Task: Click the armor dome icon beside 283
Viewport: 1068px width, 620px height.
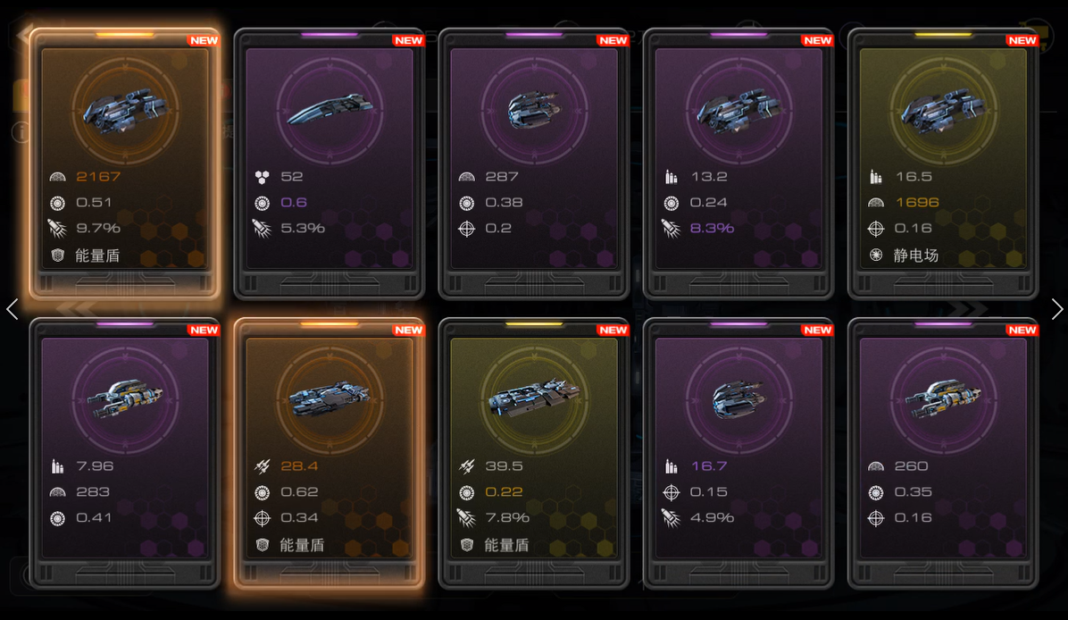Action: (x=58, y=492)
